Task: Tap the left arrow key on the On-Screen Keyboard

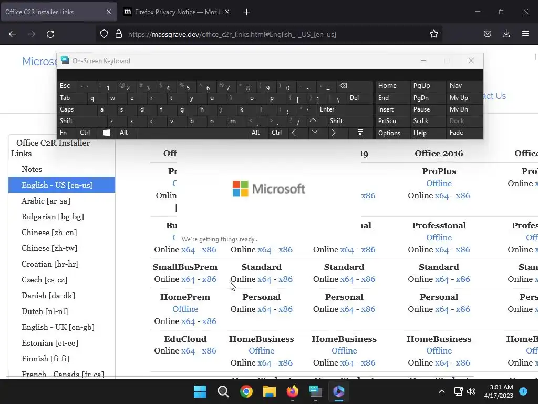Action: point(294,133)
